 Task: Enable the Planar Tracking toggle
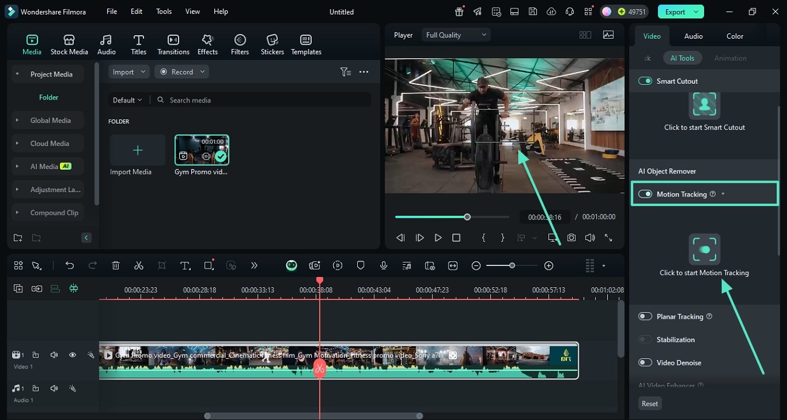coord(645,316)
